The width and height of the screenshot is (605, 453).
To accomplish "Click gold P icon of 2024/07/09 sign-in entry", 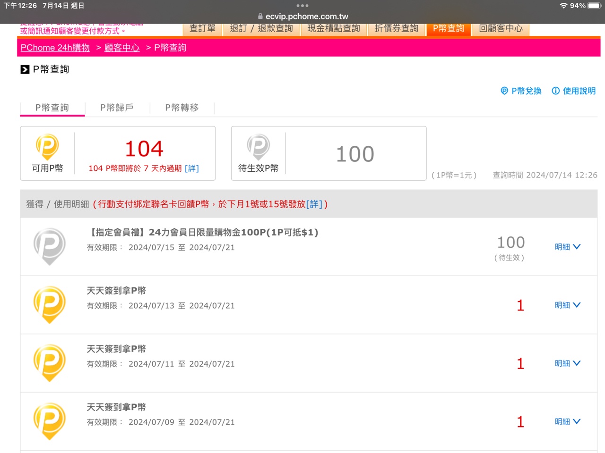I will point(50,421).
